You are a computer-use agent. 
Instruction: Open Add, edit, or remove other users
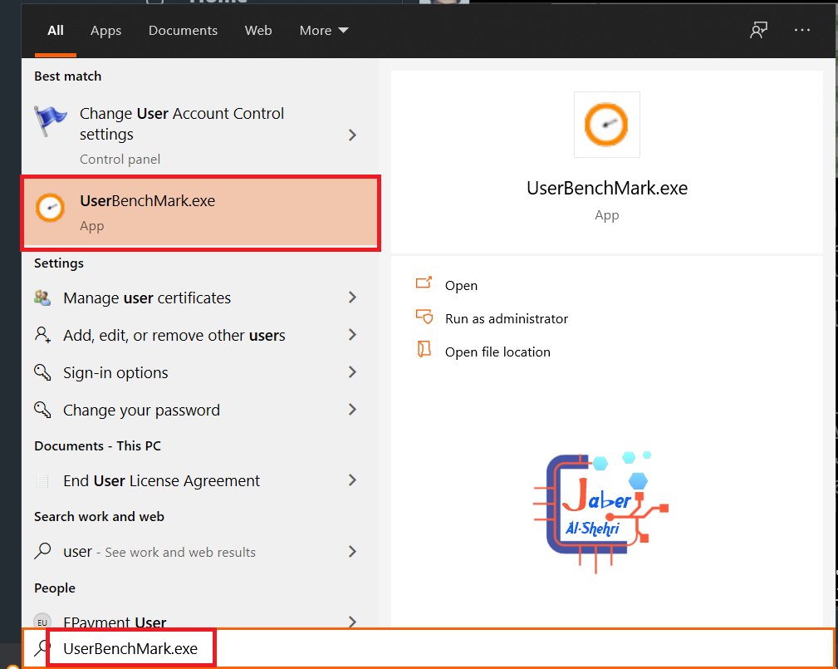coord(200,335)
